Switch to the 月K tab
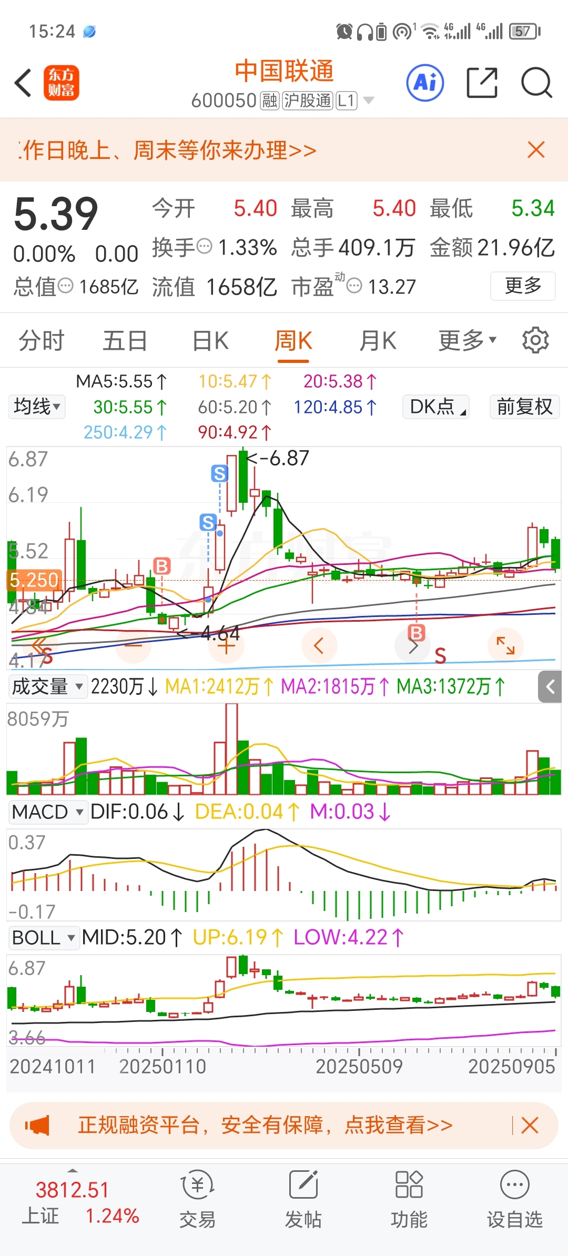The height and width of the screenshot is (1256, 568). (378, 340)
